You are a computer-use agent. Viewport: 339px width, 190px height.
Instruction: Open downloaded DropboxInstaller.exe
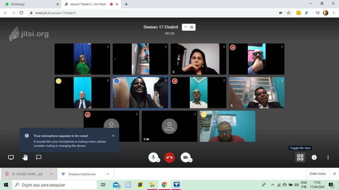click(x=82, y=174)
